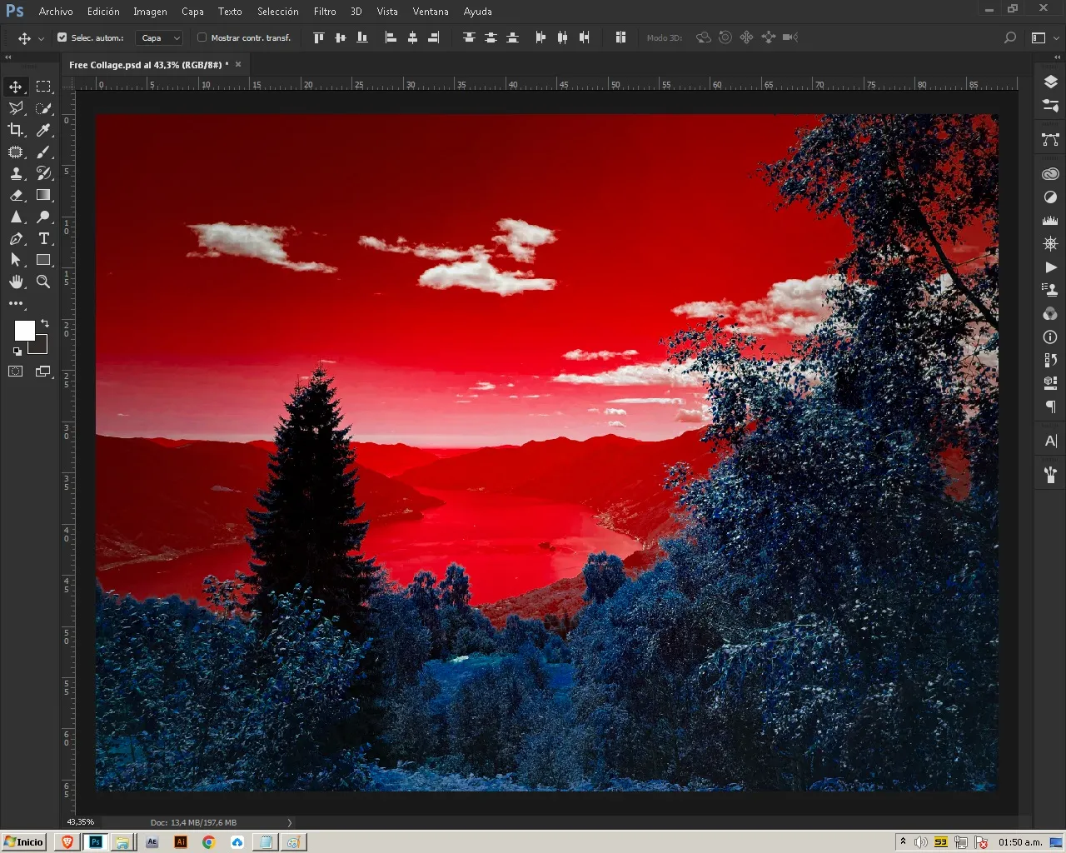This screenshot has width=1066, height=853.
Task: Align bottom edges
Action: coord(361,37)
